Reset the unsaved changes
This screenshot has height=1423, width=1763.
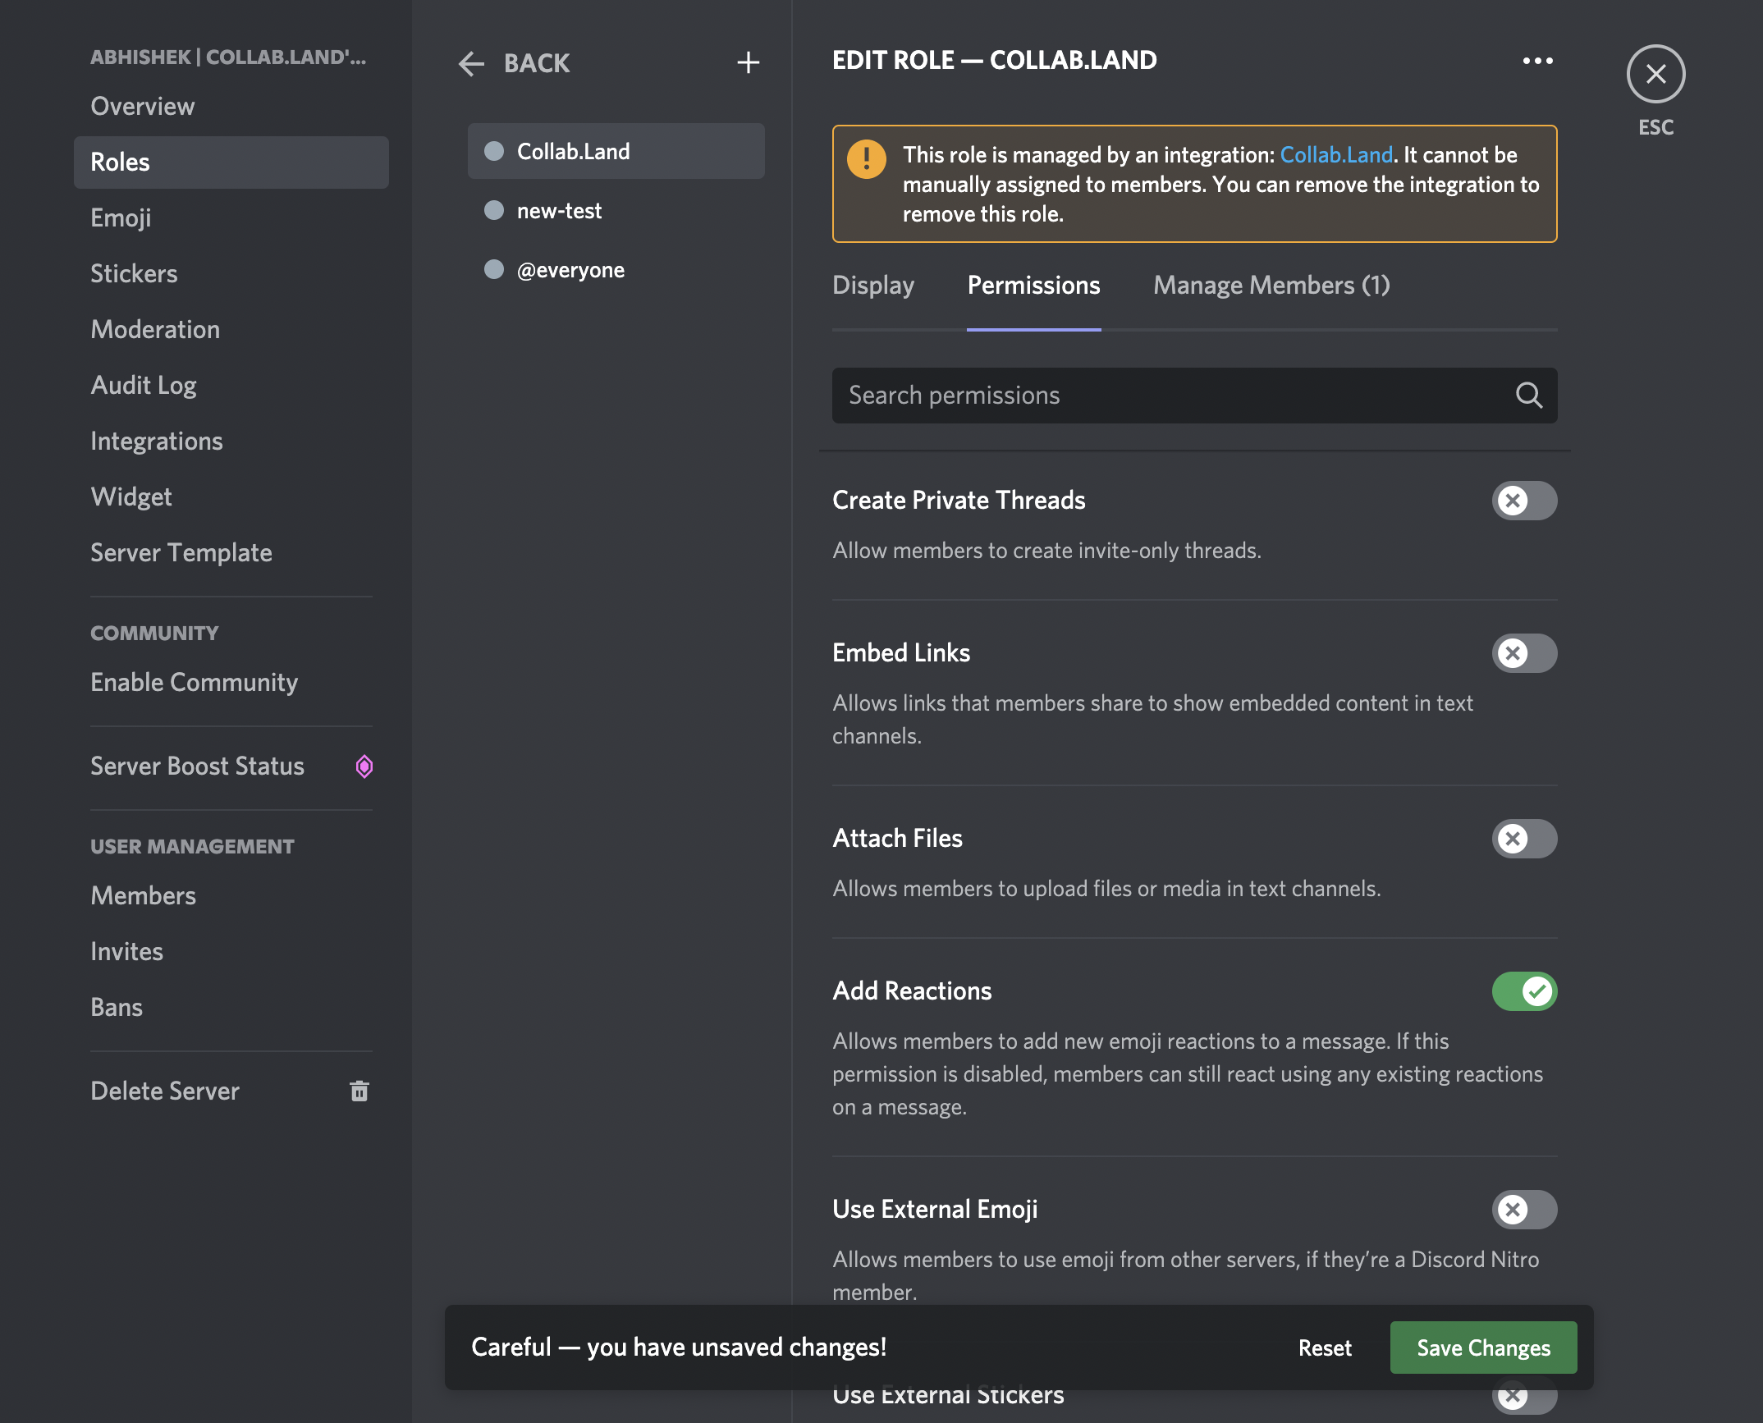1325,1347
